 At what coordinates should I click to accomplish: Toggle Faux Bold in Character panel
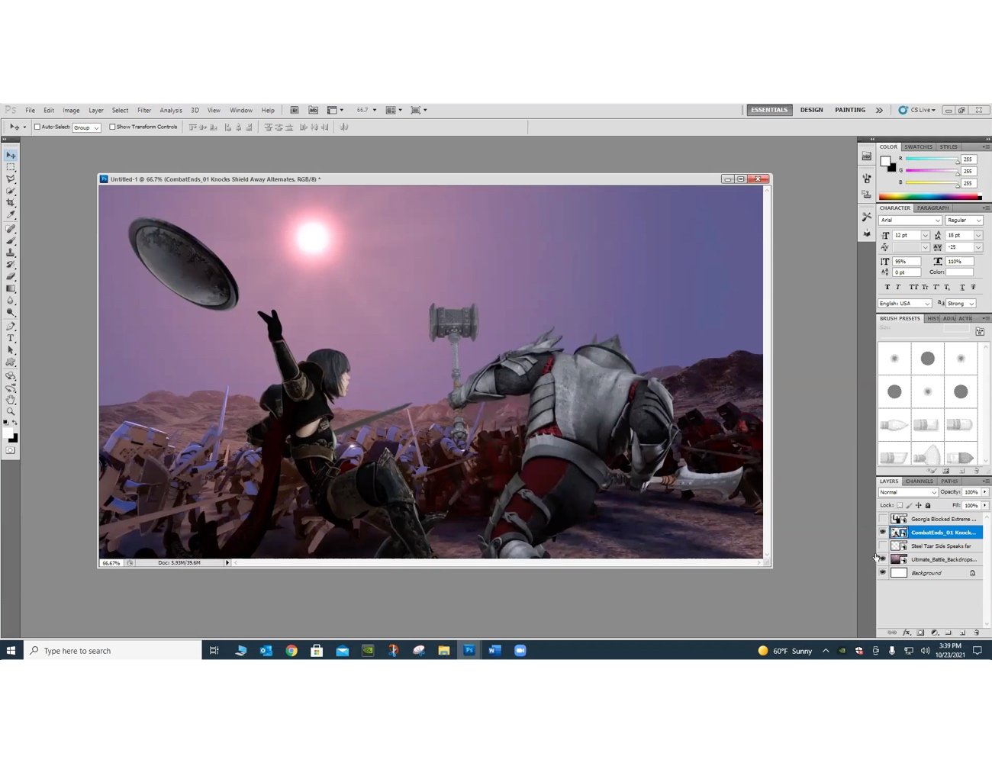887,287
